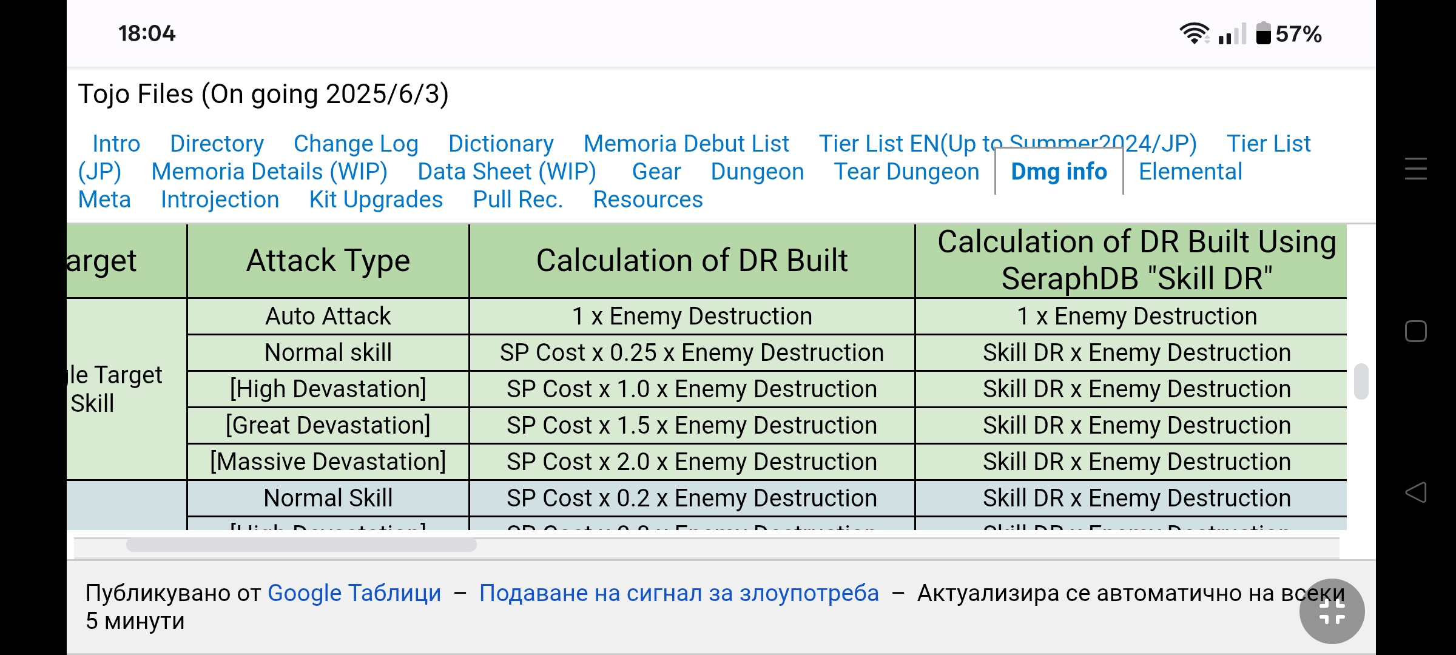1456x655 pixels.
Task: Select SP Cost x 1.0 x Enemy Destruction
Action: click(692, 389)
